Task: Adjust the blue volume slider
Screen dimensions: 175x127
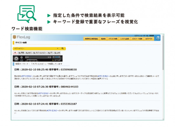Action: [57, 57]
